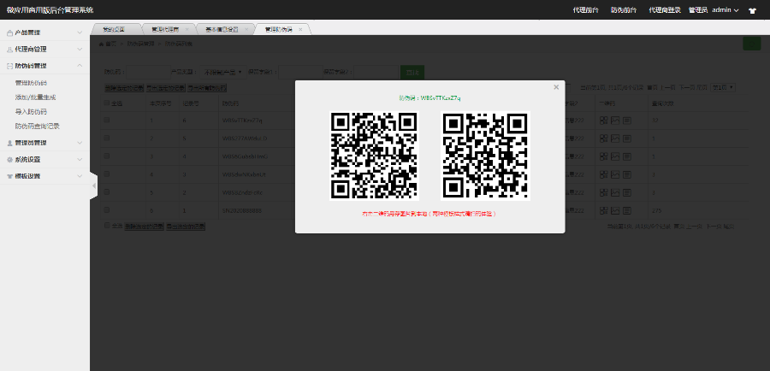Click the left QR code image in popup
The height and width of the screenshot is (371, 770).
pyautogui.click(x=374, y=156)
